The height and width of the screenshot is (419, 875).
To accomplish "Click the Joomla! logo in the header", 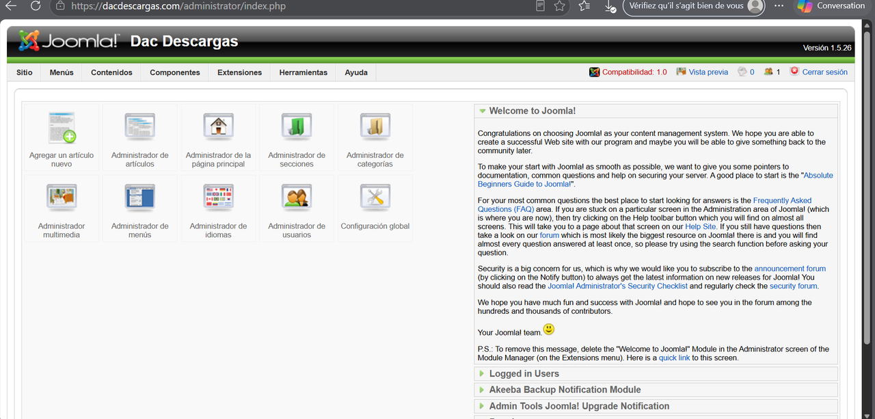I will [x=69, y=41].
